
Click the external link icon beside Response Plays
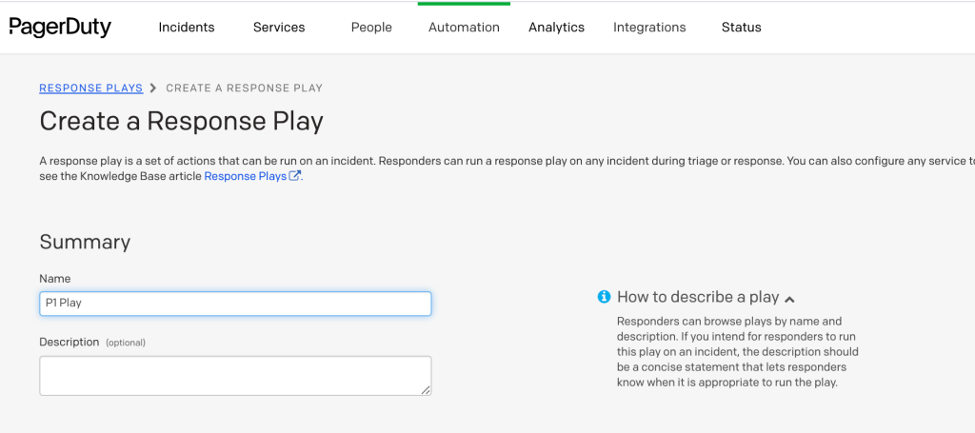(x=295, y=176)
